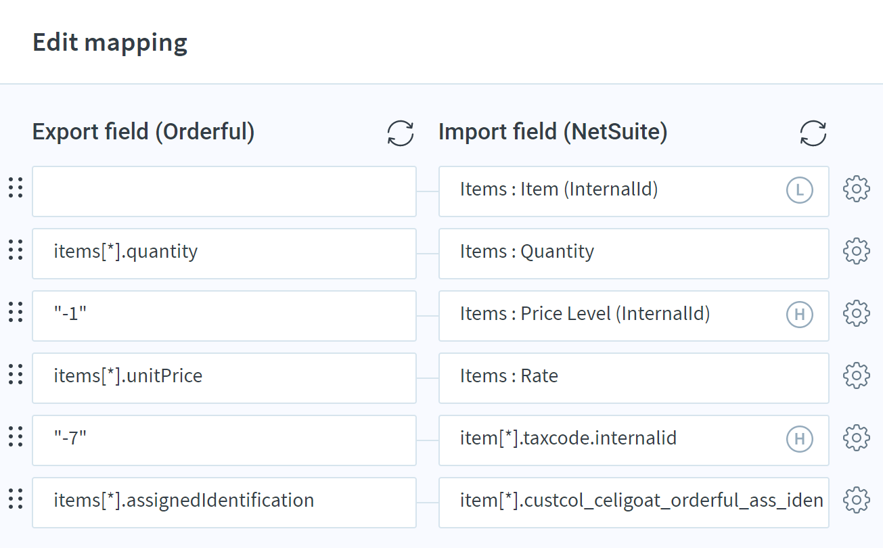Refresh the Import field (NetSuite) list
Viewport: 883px width, 548px height.
coord(813,133)
